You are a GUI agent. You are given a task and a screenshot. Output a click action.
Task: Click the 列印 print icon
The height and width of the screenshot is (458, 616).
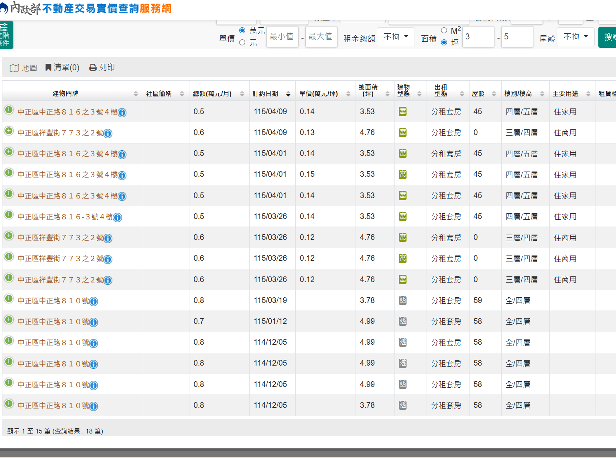[x=93, y=67]
